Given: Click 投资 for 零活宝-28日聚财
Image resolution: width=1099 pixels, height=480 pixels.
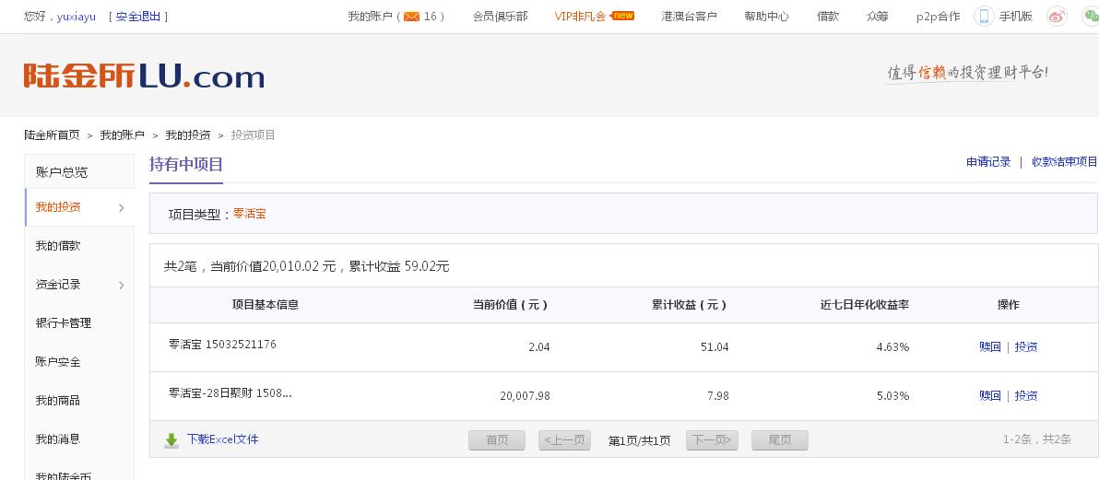Looking at the screenshot, I should point(1026,396).
